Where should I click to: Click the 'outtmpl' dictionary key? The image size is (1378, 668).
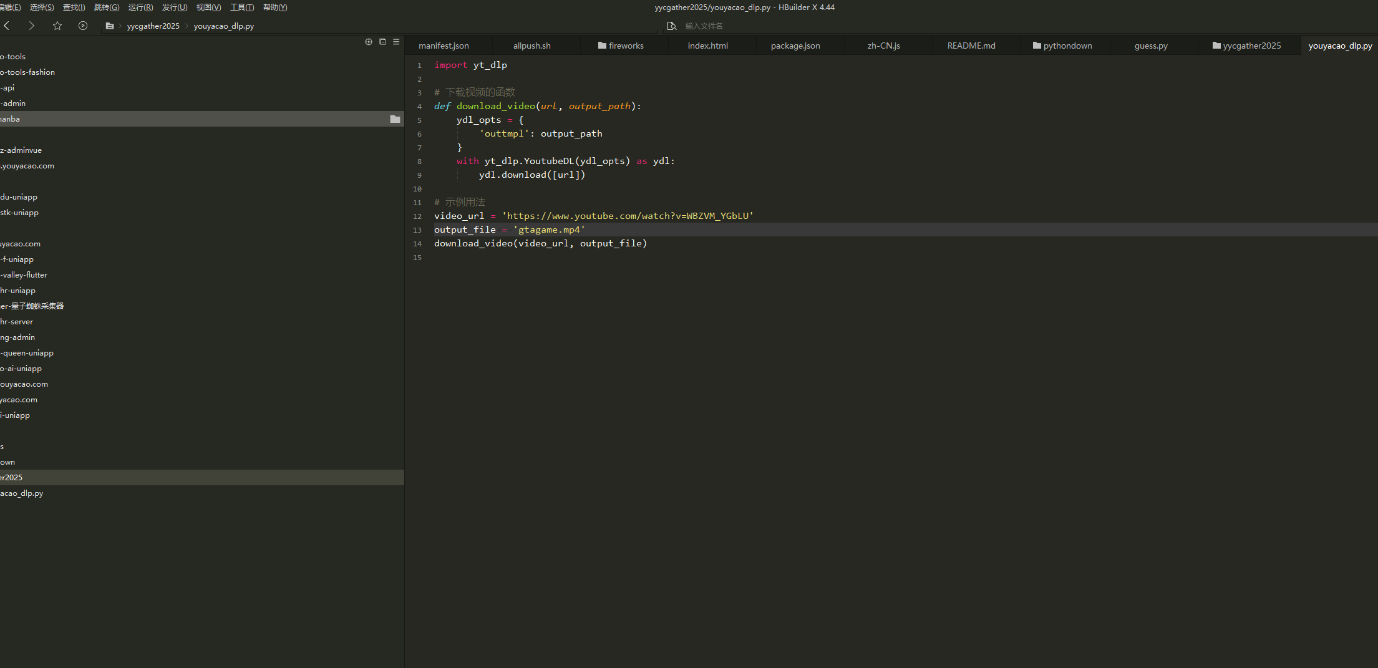pyautogui.click(x=505, y=133)
